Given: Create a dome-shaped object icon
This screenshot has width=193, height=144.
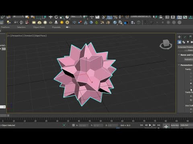Looking at the screenshot, I should [x=39, y=22].
